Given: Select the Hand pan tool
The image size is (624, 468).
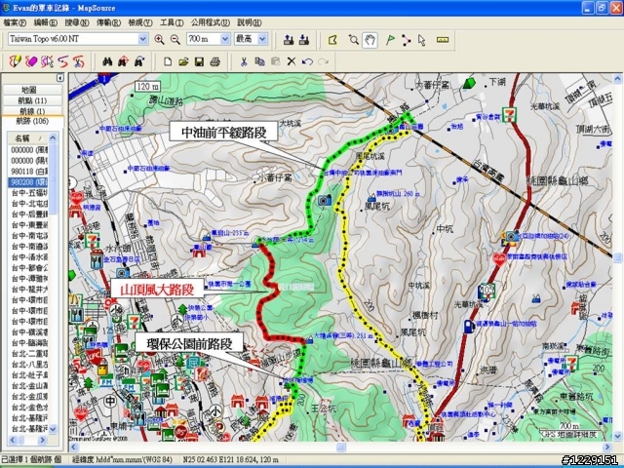Looking at the screenshot, I should point(370,40).
